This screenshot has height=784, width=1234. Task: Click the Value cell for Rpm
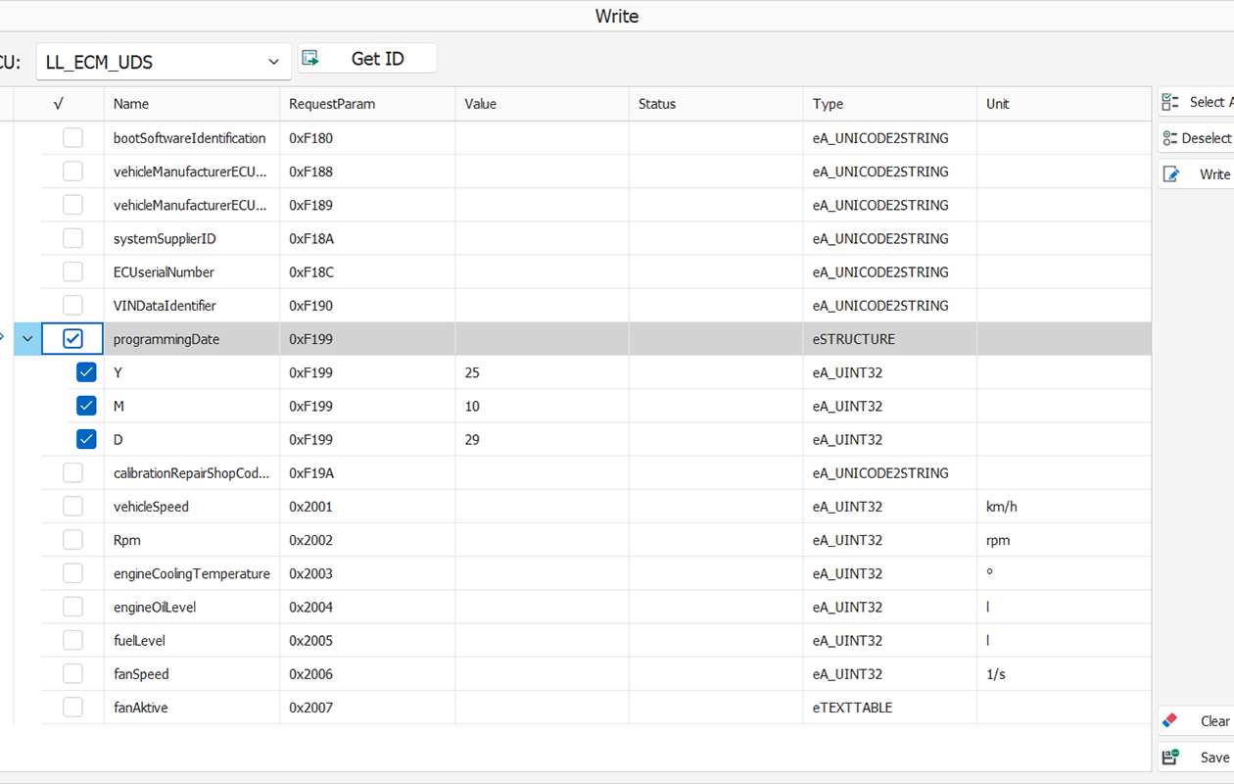click(x=543, y=540)
